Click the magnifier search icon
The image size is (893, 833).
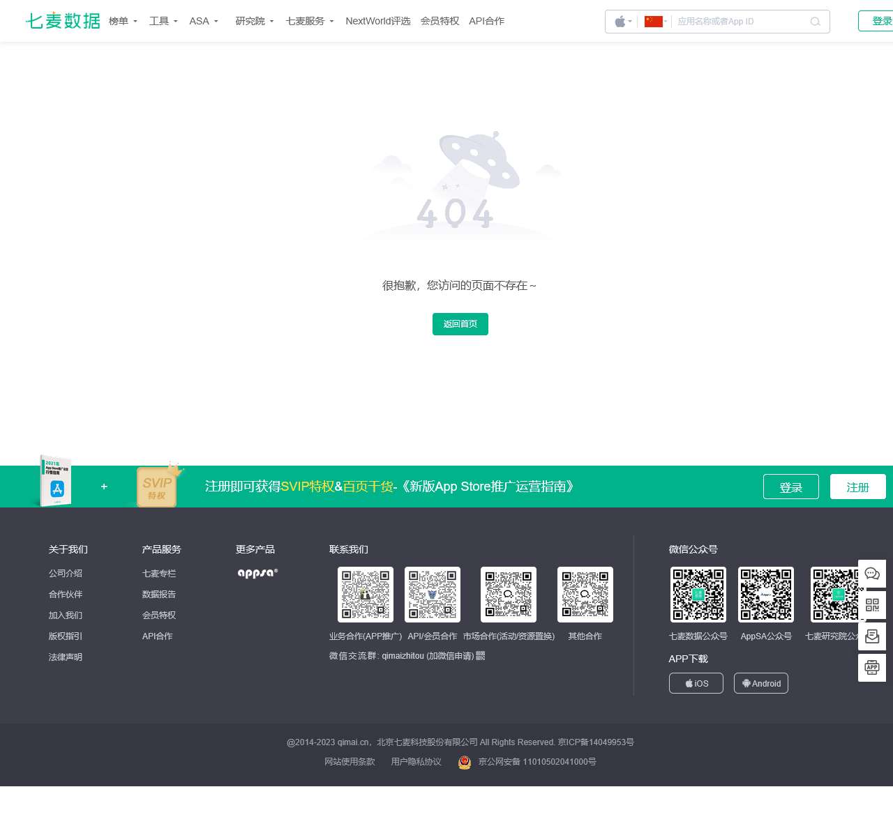[815, 22]
